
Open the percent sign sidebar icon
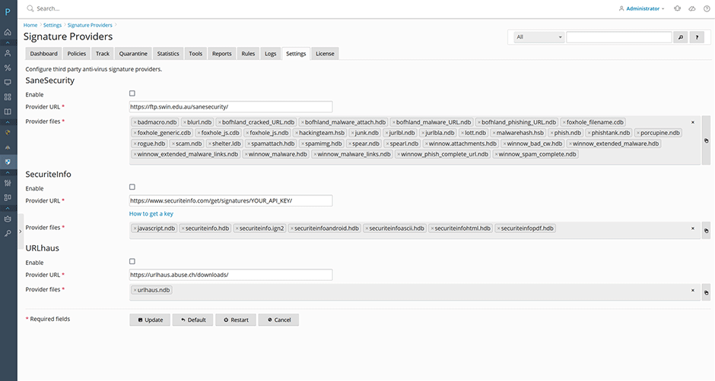click(x=8, y=68)
